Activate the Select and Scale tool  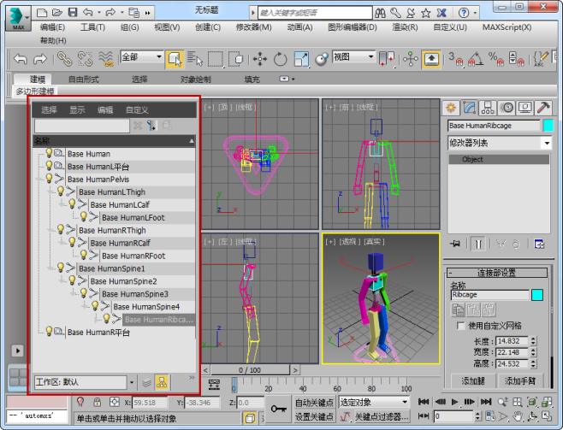click(301, 59)
